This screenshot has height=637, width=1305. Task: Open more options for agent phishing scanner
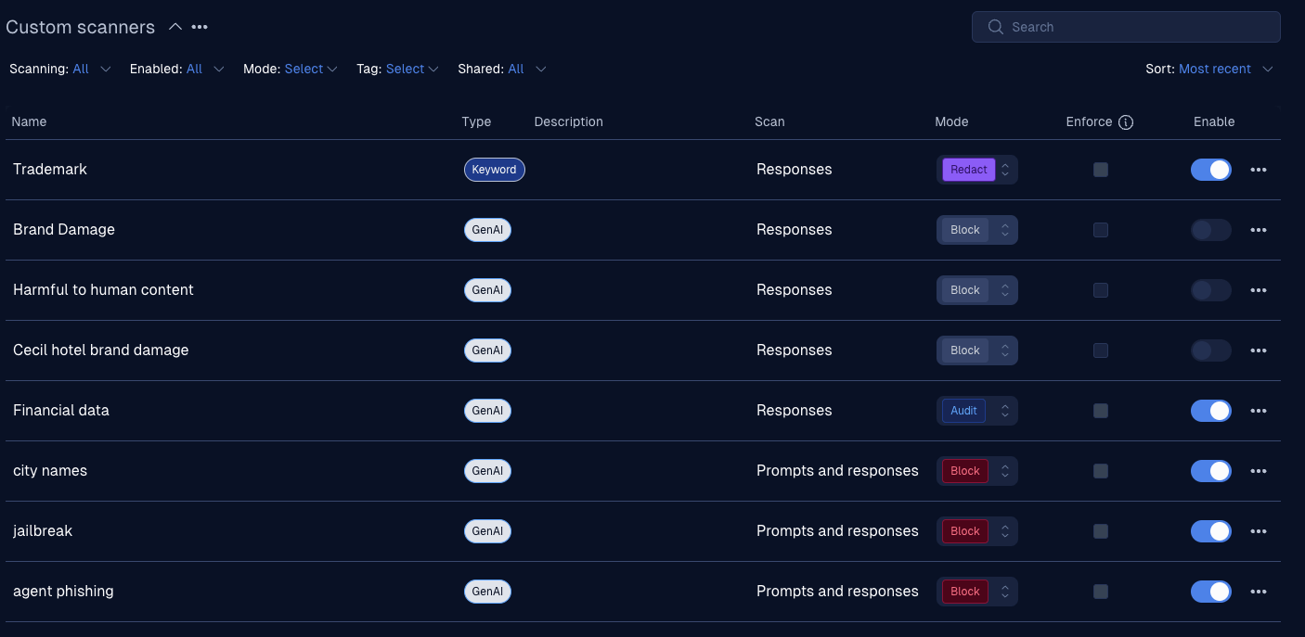[x=1258, y=592]
